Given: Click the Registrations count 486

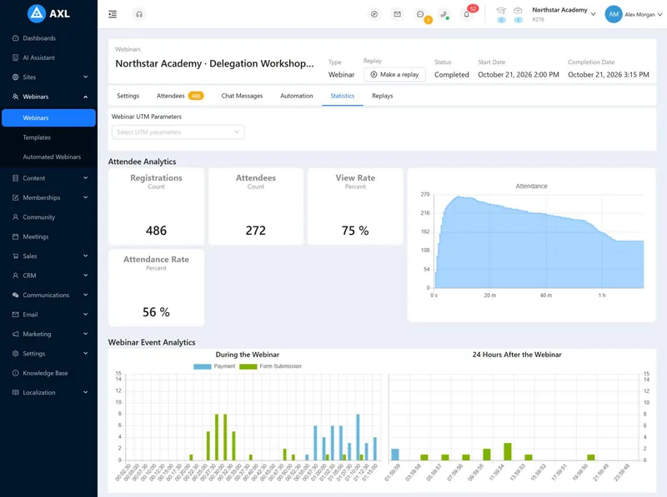Looking at the screenshot, I should pos(156,231).
